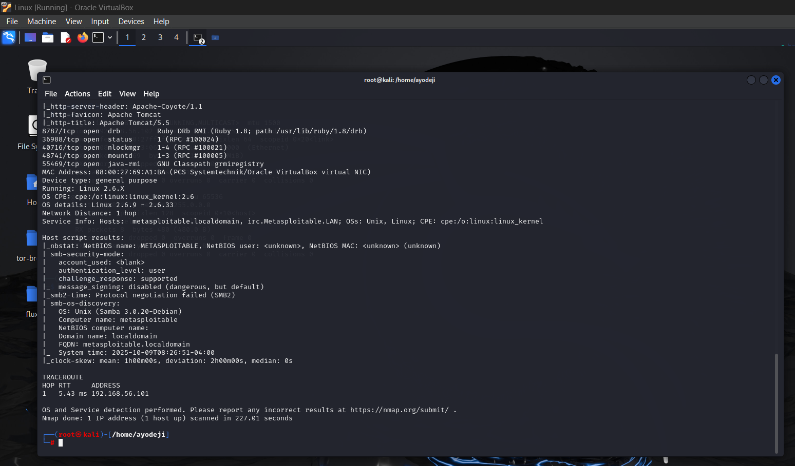Click the 'Running: Linux 2.6.X' line

pyautogui.click(x=83, y=189)
